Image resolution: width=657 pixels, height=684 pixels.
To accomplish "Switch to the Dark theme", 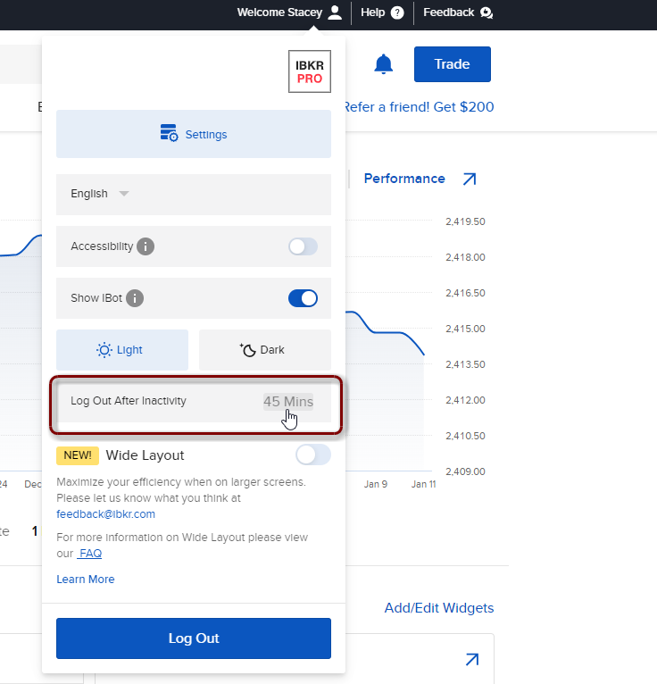I will [x=264, y=350].
